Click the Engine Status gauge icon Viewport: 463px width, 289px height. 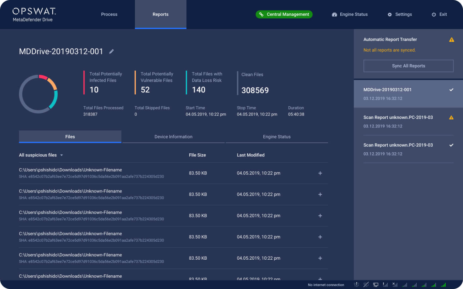334,15
